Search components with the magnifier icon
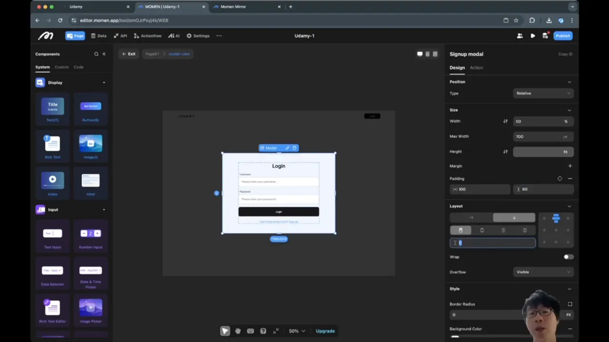609x342 pixels. coord(96,54)
